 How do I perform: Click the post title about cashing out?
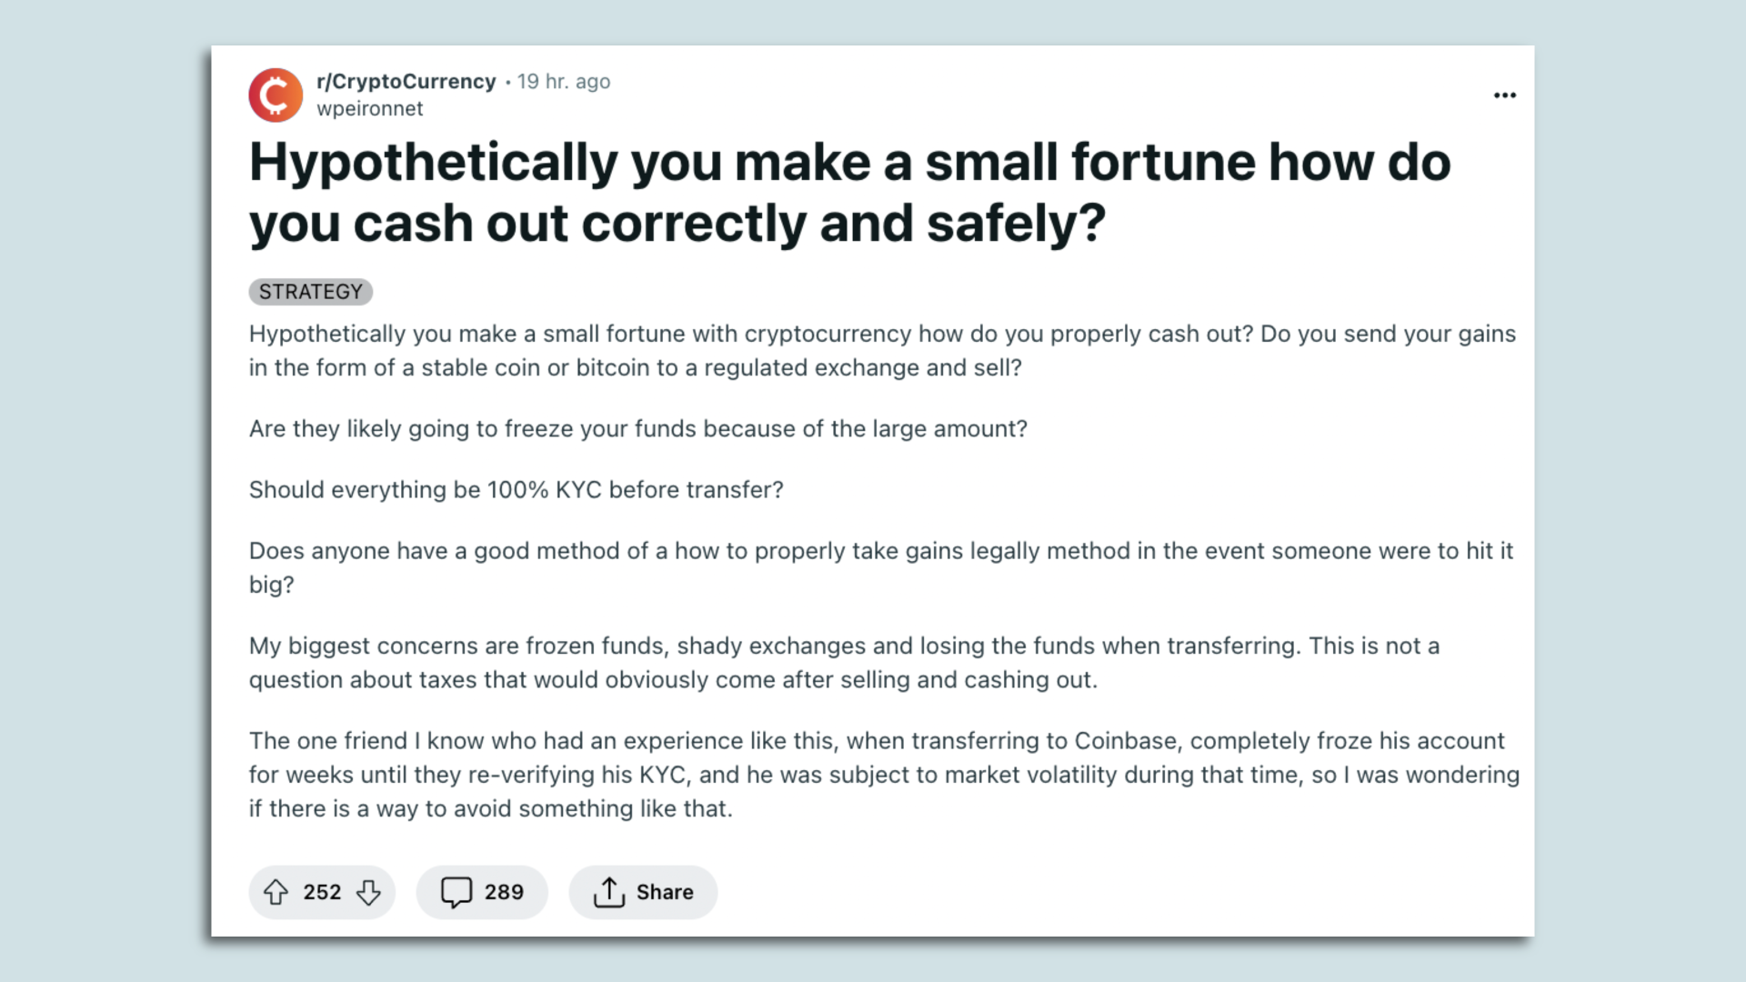849,192
